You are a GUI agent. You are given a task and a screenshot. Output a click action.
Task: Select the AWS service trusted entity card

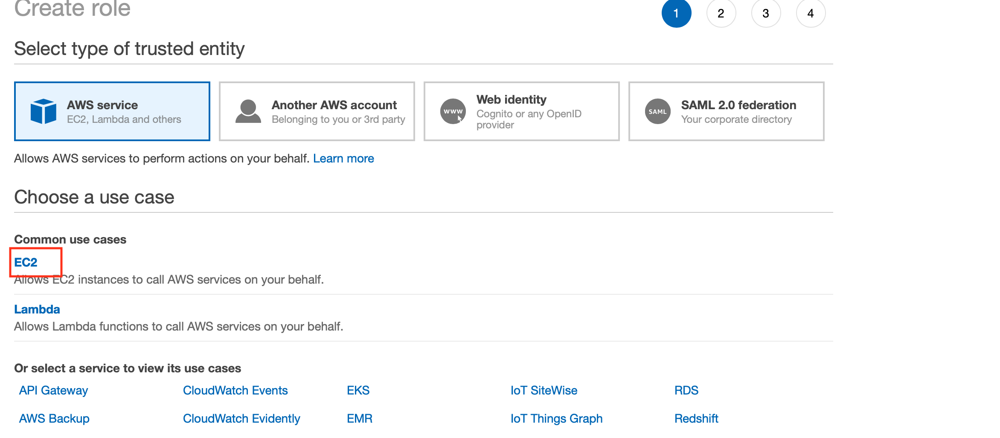tap(112, 111)
